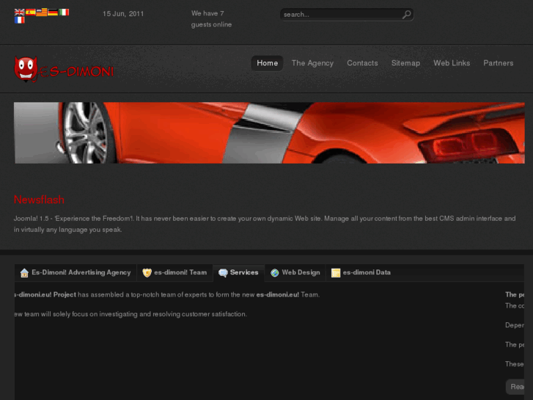Click the Newsflash heading
The height and width of the screenshot is (400, 533).
point(39,200)
